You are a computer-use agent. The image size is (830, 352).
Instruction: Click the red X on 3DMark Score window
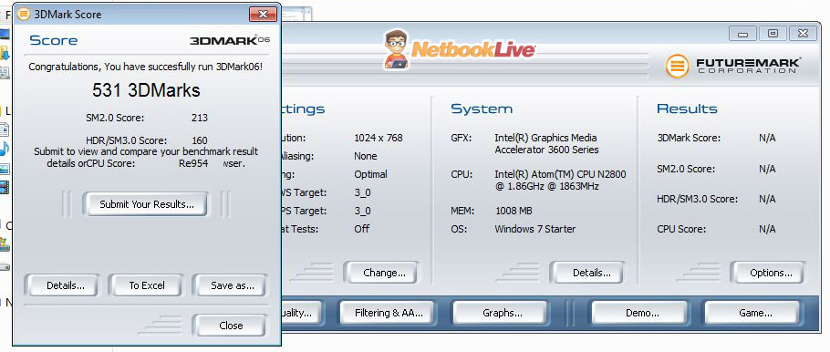[264, 15]
